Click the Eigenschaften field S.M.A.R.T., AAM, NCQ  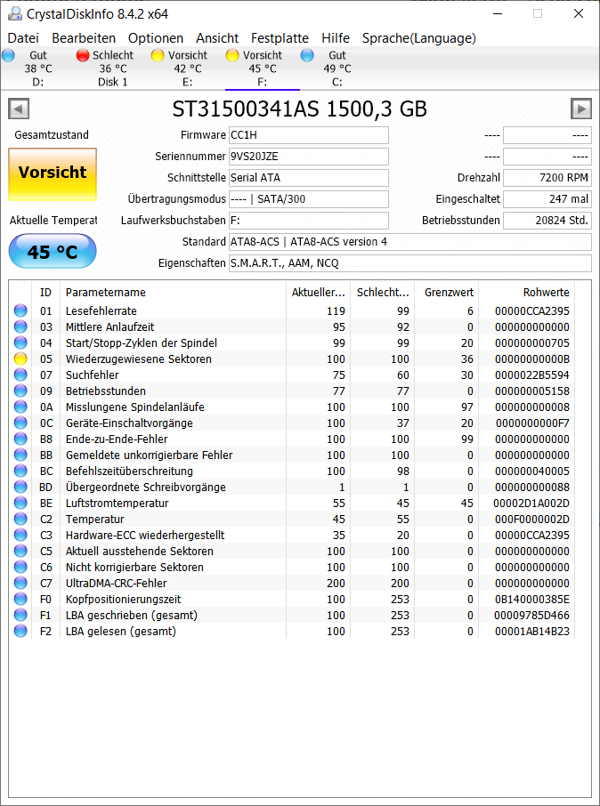pos(410,263)
